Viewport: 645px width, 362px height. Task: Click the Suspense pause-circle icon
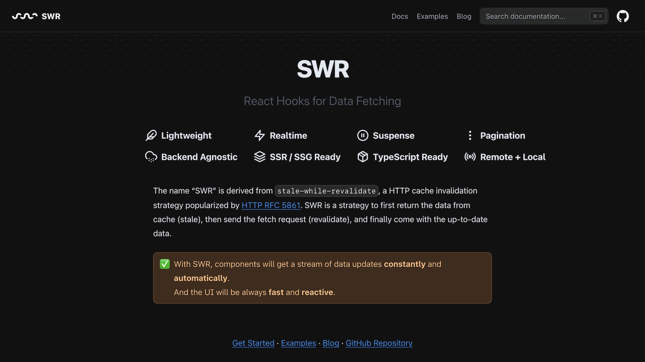pos(362,135)
